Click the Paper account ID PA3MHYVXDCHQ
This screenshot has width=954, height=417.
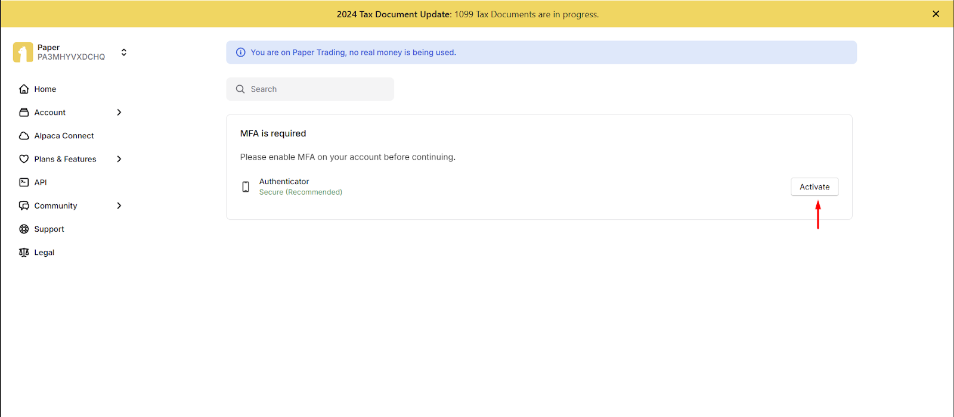click(71, 57)
